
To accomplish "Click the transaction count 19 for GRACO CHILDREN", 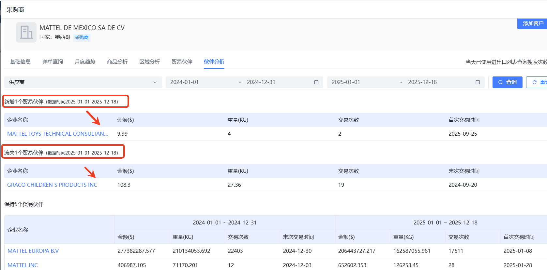I will 341,185.
